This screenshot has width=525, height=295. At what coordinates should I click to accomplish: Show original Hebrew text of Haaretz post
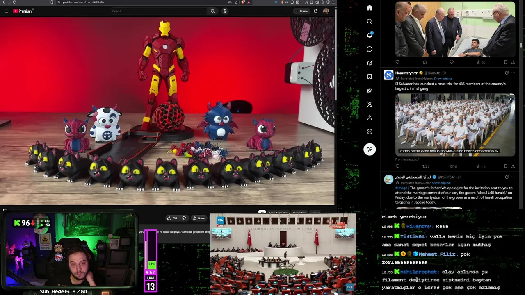(x=443, y=79)
